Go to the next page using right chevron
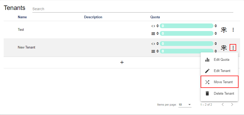This screenshot has height=115, width=244. [232, 105]
